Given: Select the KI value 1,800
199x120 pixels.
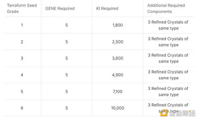Looking at the screenshot, I should pyautogui.click(x=117, y=25).
